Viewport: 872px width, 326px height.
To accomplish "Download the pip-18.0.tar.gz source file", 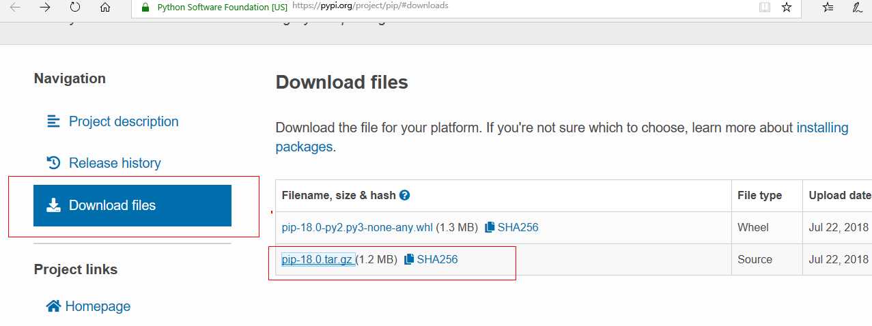I will click(x=318, y=259).
